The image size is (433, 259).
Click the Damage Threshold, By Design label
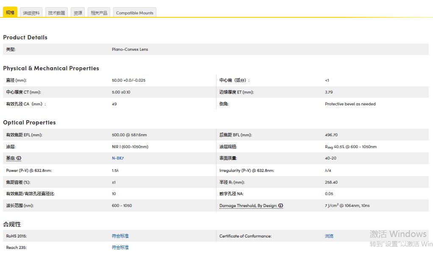click(x=248, y=206)
